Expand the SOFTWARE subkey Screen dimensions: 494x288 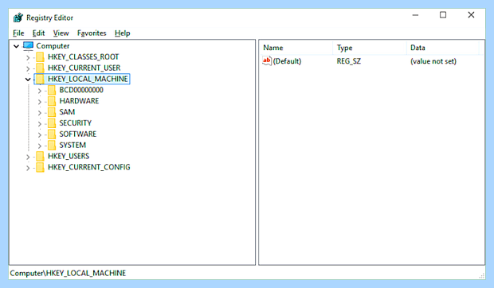39,134
